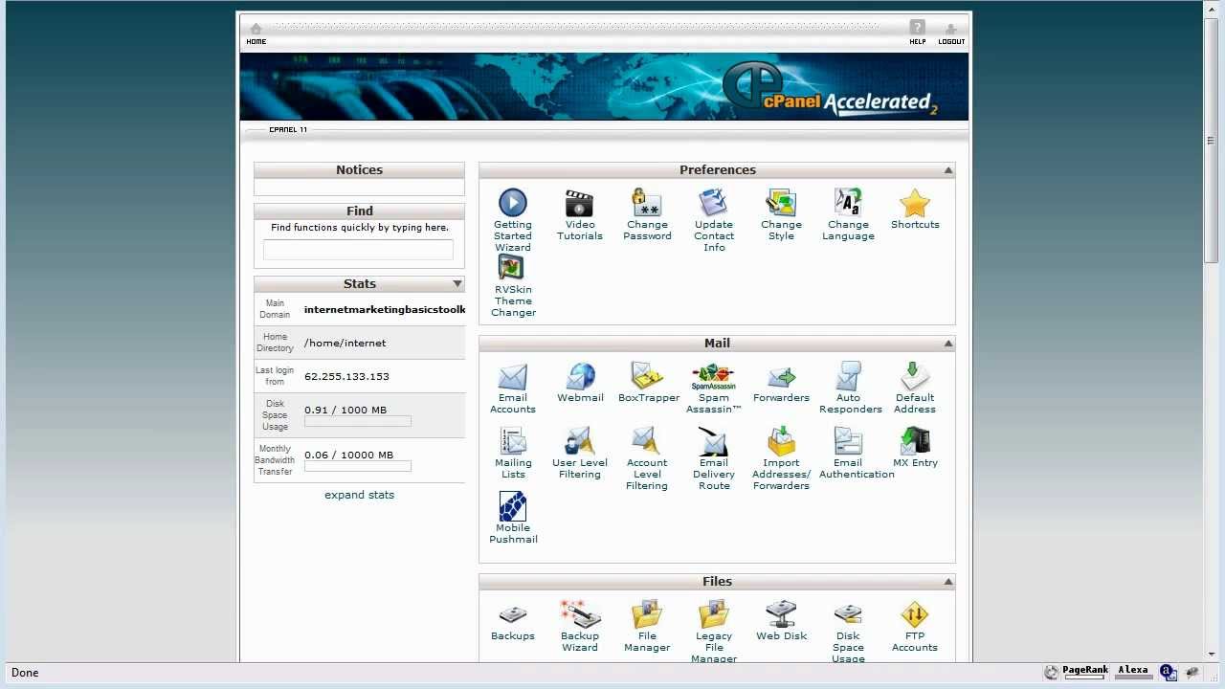The width and height of the screenshot is (1225, 689).
Task: Collapse the Mail section
Action: click(x=948, y=344)
